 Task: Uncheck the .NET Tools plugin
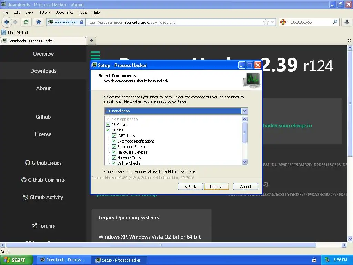click(x=114, y=136)
